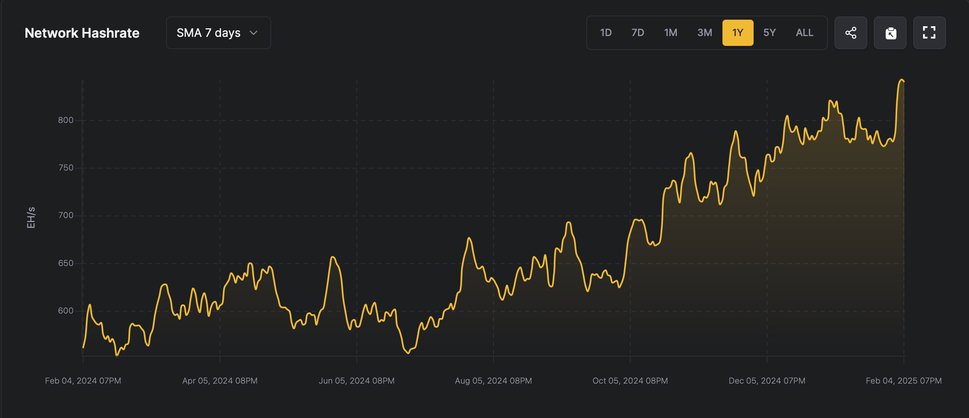
Task: Click the highlighted 1Y button
Action: click(x=738, y=33)
